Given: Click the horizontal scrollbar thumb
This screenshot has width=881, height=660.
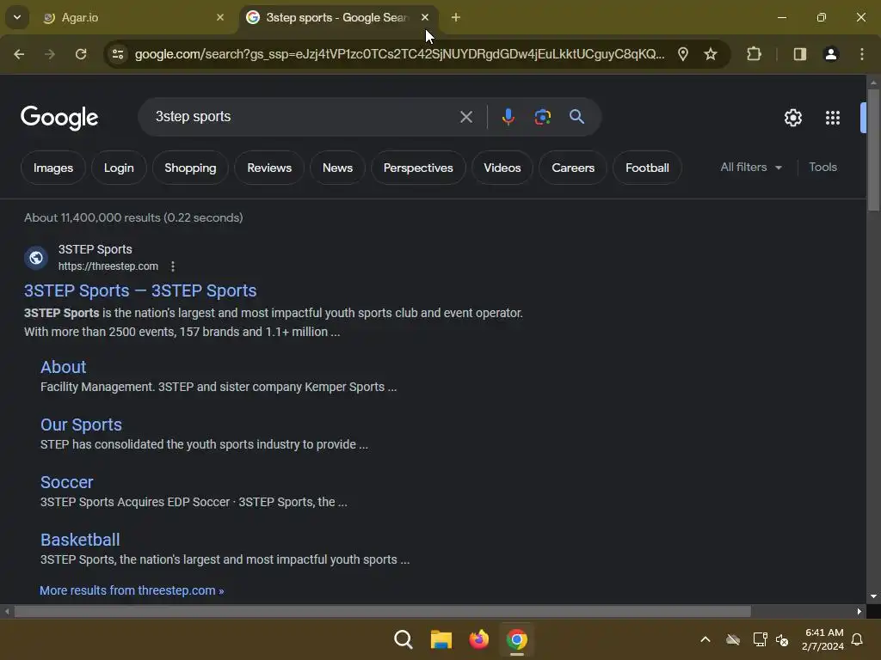Looking at the screenshot, I should click(x=382, y=611).
